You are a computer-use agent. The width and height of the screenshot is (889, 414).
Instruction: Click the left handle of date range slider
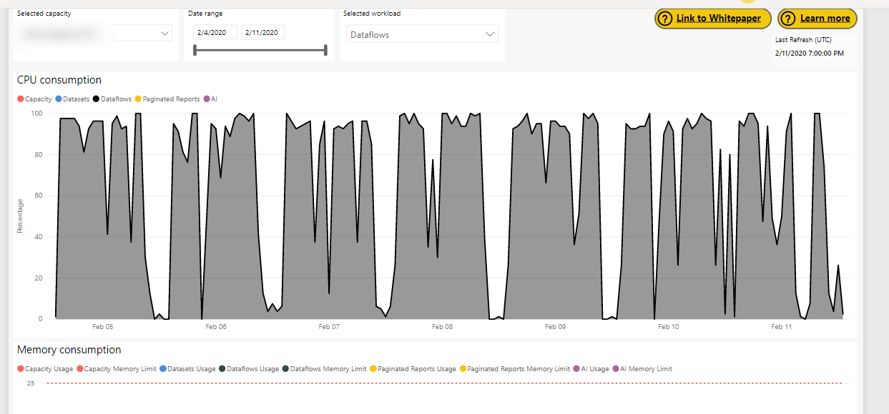click(195, 50)
